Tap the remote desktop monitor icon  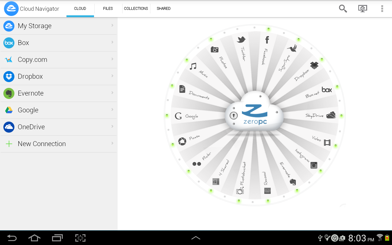point(363,9)
